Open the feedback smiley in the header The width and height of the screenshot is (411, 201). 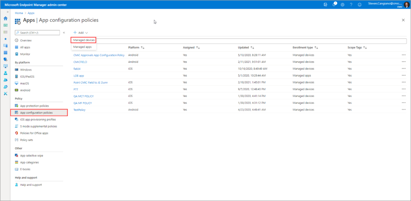click(x=359, y=5)
